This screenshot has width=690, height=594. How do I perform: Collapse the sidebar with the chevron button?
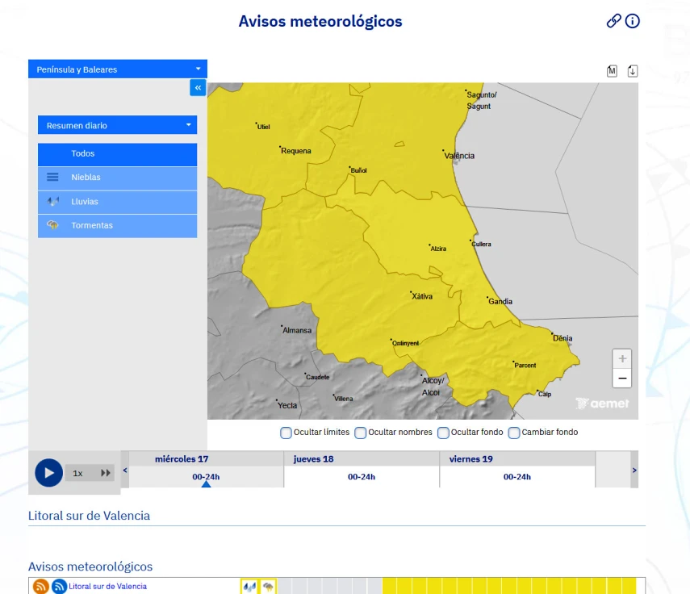click(198, 88)
